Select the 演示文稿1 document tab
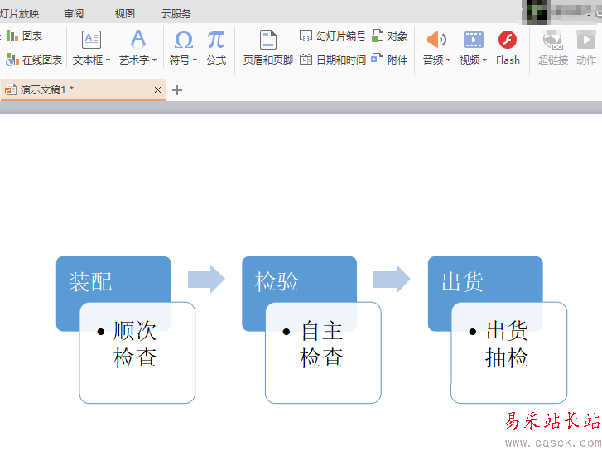The image size is (602, 455). click(84, 90)
